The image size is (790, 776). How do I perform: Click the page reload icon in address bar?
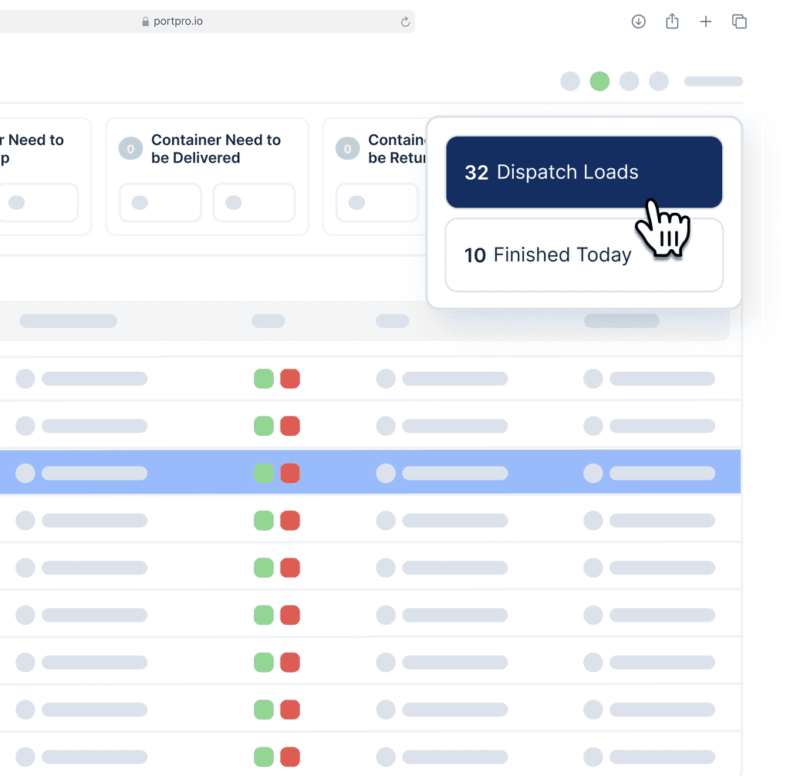point(404,22)
